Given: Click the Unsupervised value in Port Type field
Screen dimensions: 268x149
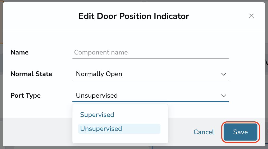Looking at the screenshot, I should (x=97, y=96).
